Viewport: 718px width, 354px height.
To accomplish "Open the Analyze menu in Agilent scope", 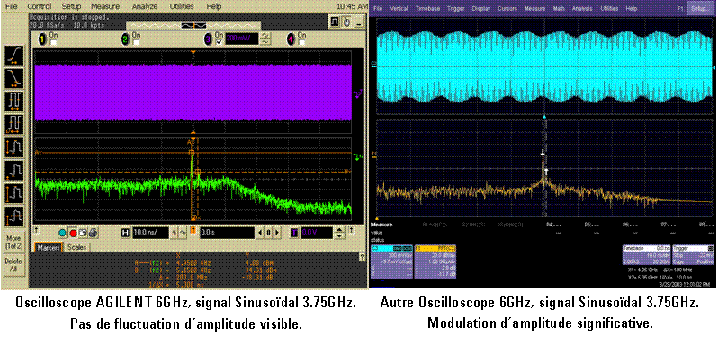I will tap(144, 7).
